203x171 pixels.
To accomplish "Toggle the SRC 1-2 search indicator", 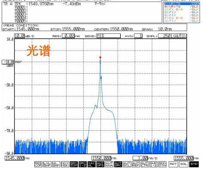I will pos(83,164).
